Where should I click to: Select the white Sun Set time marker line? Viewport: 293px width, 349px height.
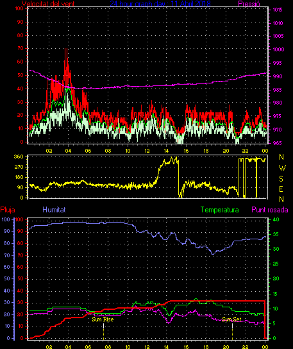coord(232,326)
